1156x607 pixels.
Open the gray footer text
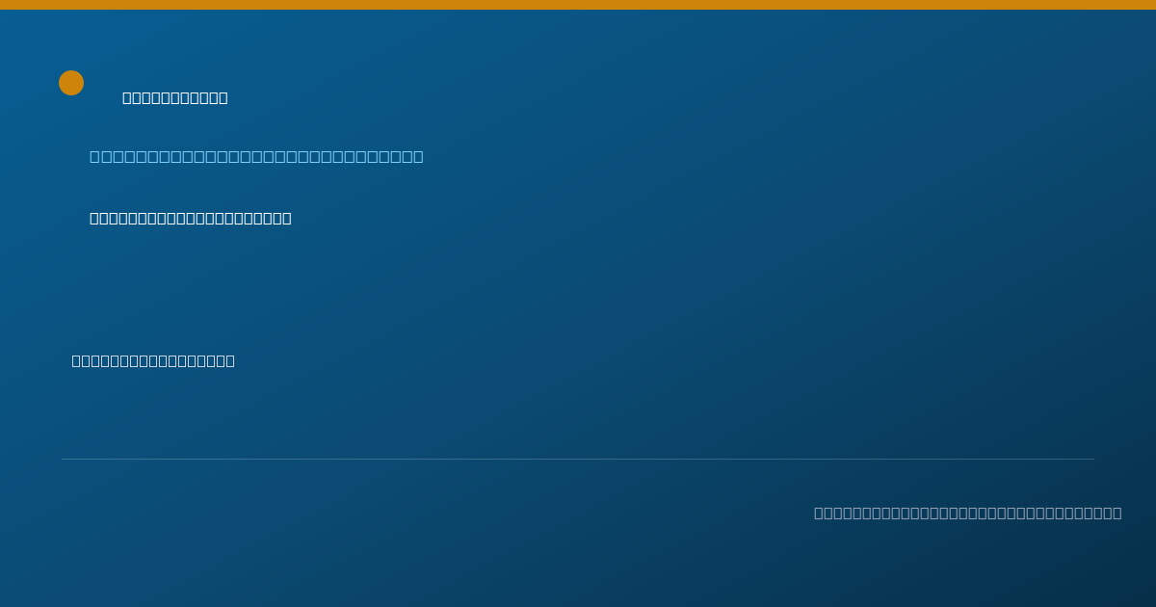pyautogui.click(x=968, y=513)
